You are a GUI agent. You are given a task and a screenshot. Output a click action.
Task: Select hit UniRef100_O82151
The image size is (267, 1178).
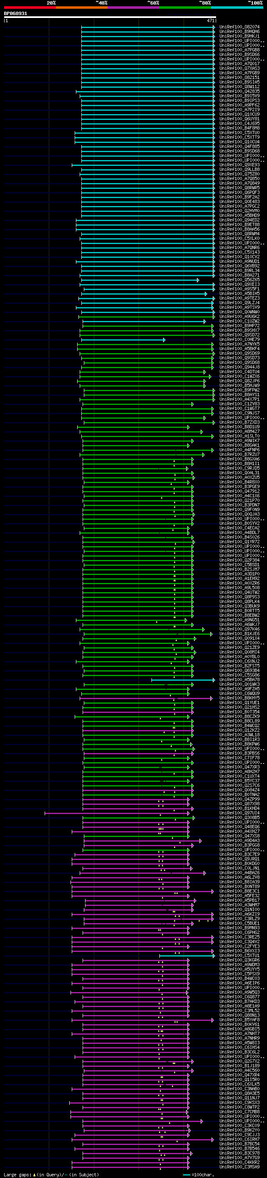[x=239, y=77]
